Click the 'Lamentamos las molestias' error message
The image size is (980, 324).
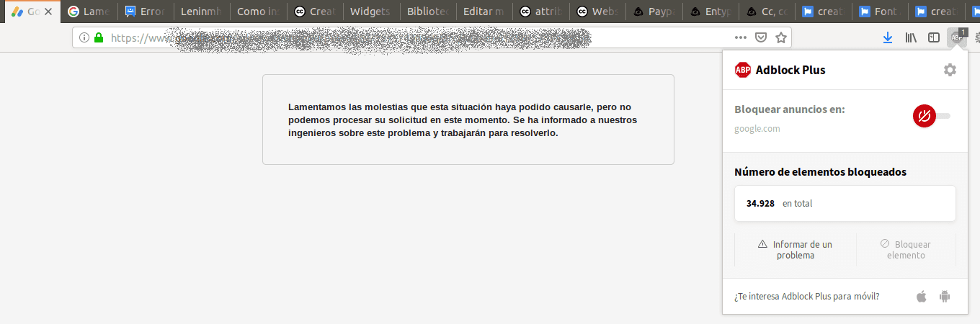[463, 120]
